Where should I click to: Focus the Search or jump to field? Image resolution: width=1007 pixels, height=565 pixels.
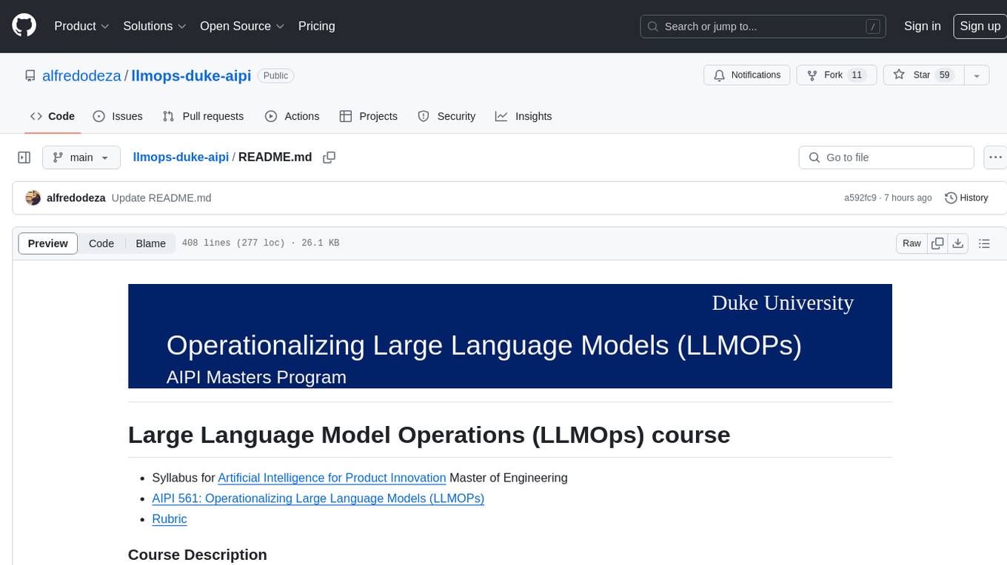764,27
